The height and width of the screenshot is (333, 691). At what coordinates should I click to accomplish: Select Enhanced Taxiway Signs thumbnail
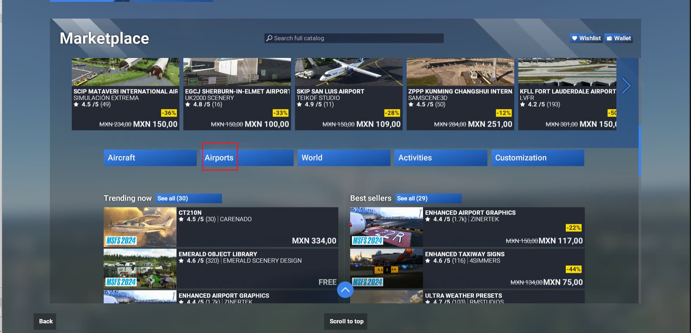(386, 268)
